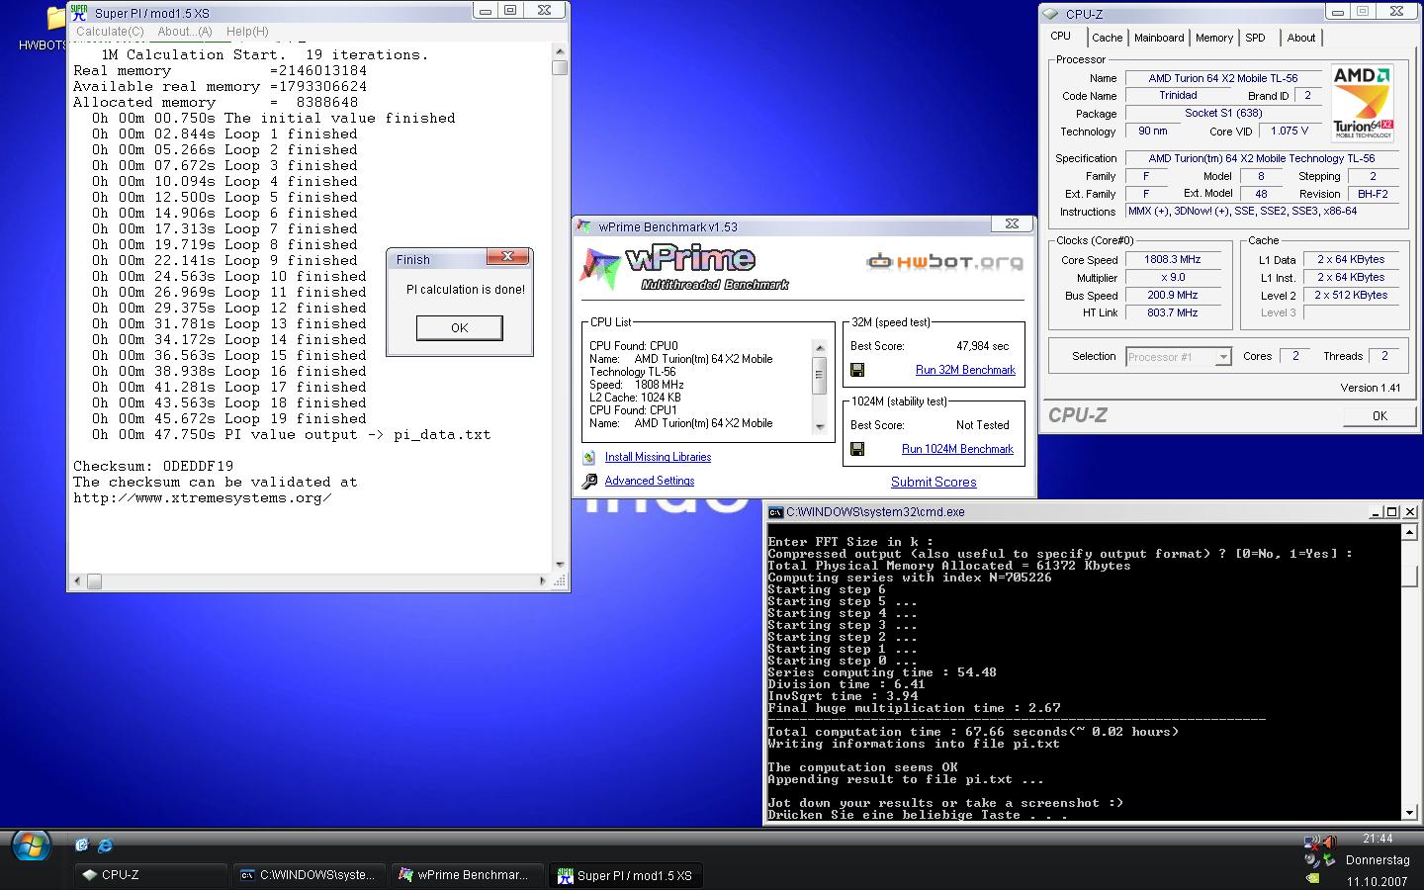Switch to wPrime Benchmark taskbar button
Image resolution: width=1424 pixels, height=890 pixels.
(468, 875)
